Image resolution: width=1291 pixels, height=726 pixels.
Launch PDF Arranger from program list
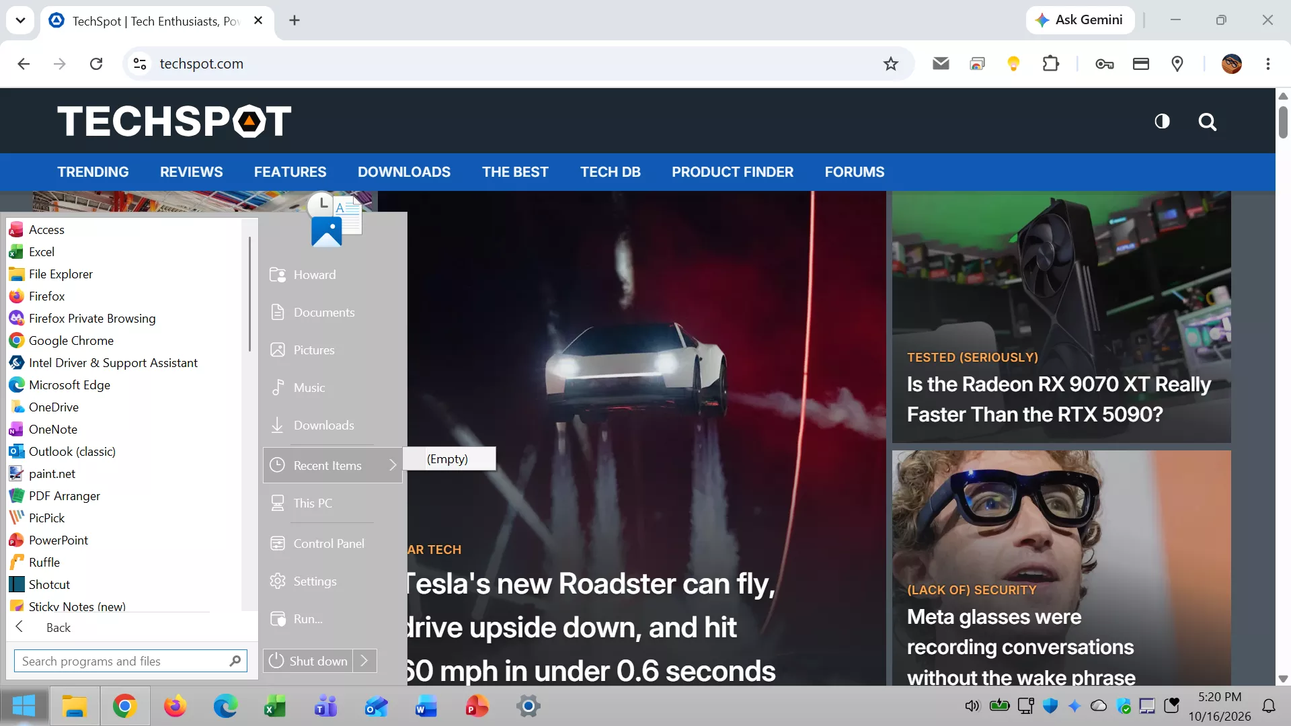(x=64, y=496)
